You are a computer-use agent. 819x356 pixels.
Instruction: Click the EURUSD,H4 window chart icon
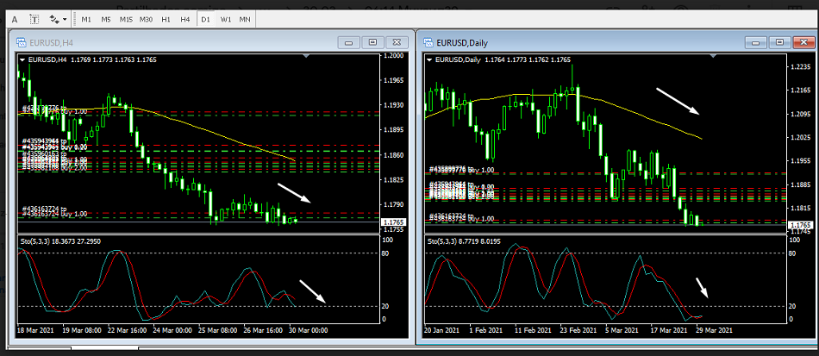coord(22,41)
